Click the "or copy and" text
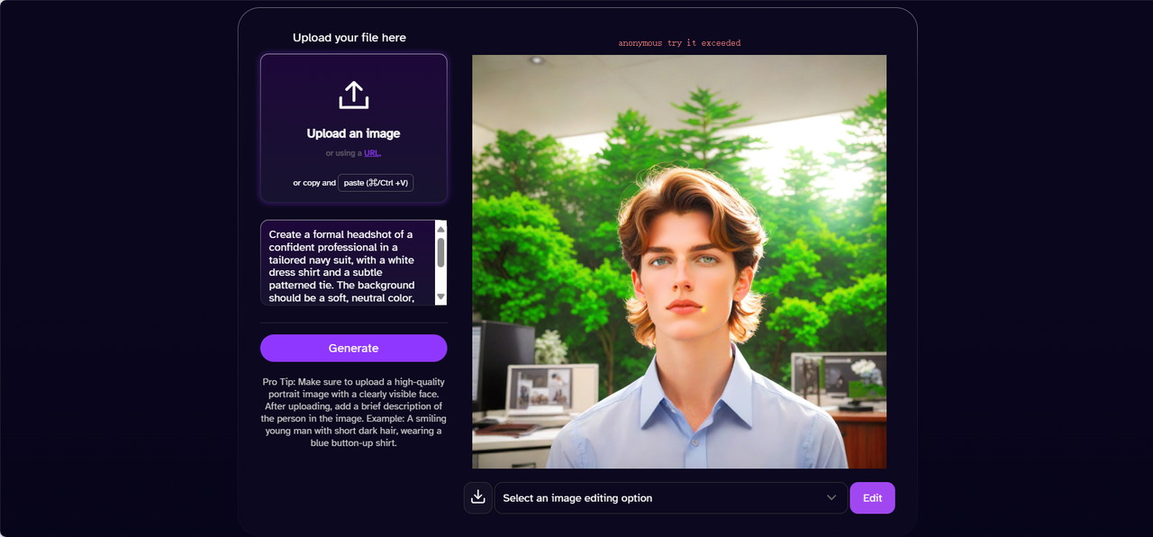This screenshot has height=537, width=1153. [x=314, y=183]
